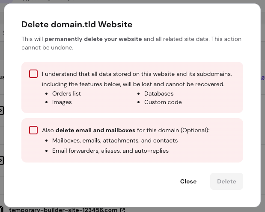Click the "Custom code" bullet item
The width and height of the screenshot is (265, 212).
163,102
